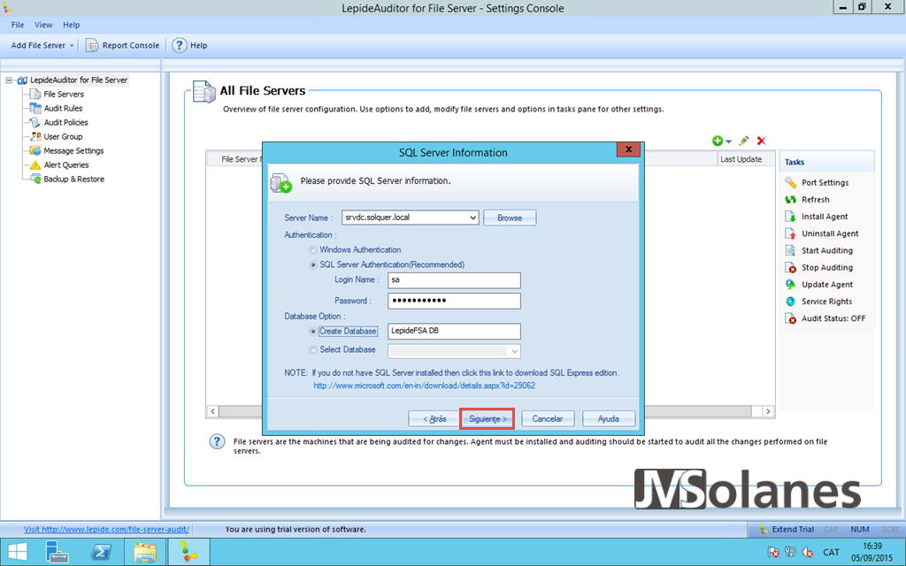The width and height of the screenshot is (906, 566).
Task: Click the Uninstall Agent icon
Action: click(790, 233)
